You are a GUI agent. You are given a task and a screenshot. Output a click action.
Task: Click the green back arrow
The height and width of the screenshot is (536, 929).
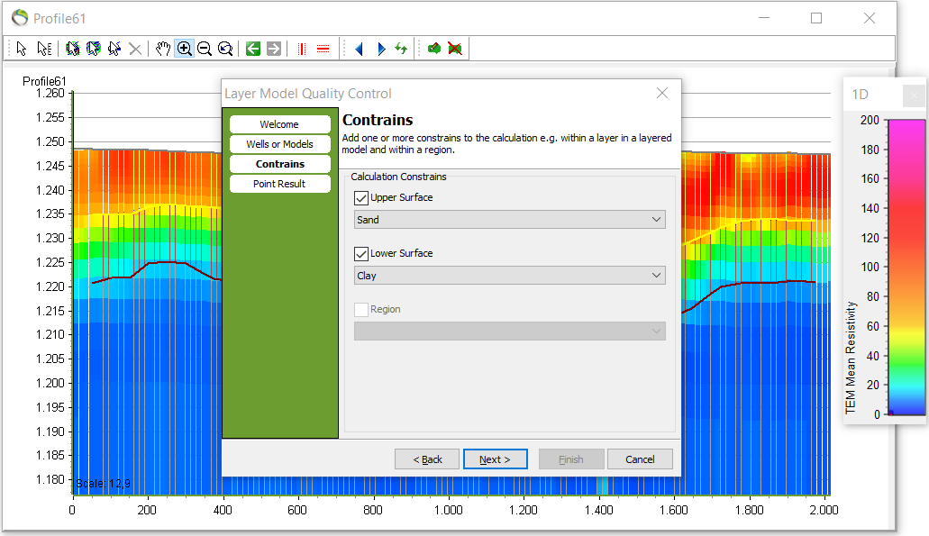coord(253,49)
